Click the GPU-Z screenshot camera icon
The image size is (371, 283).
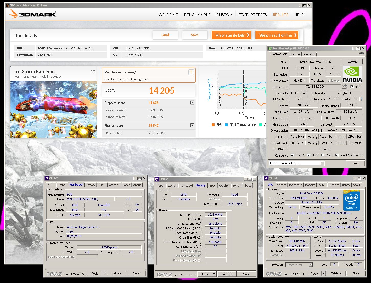361,54
